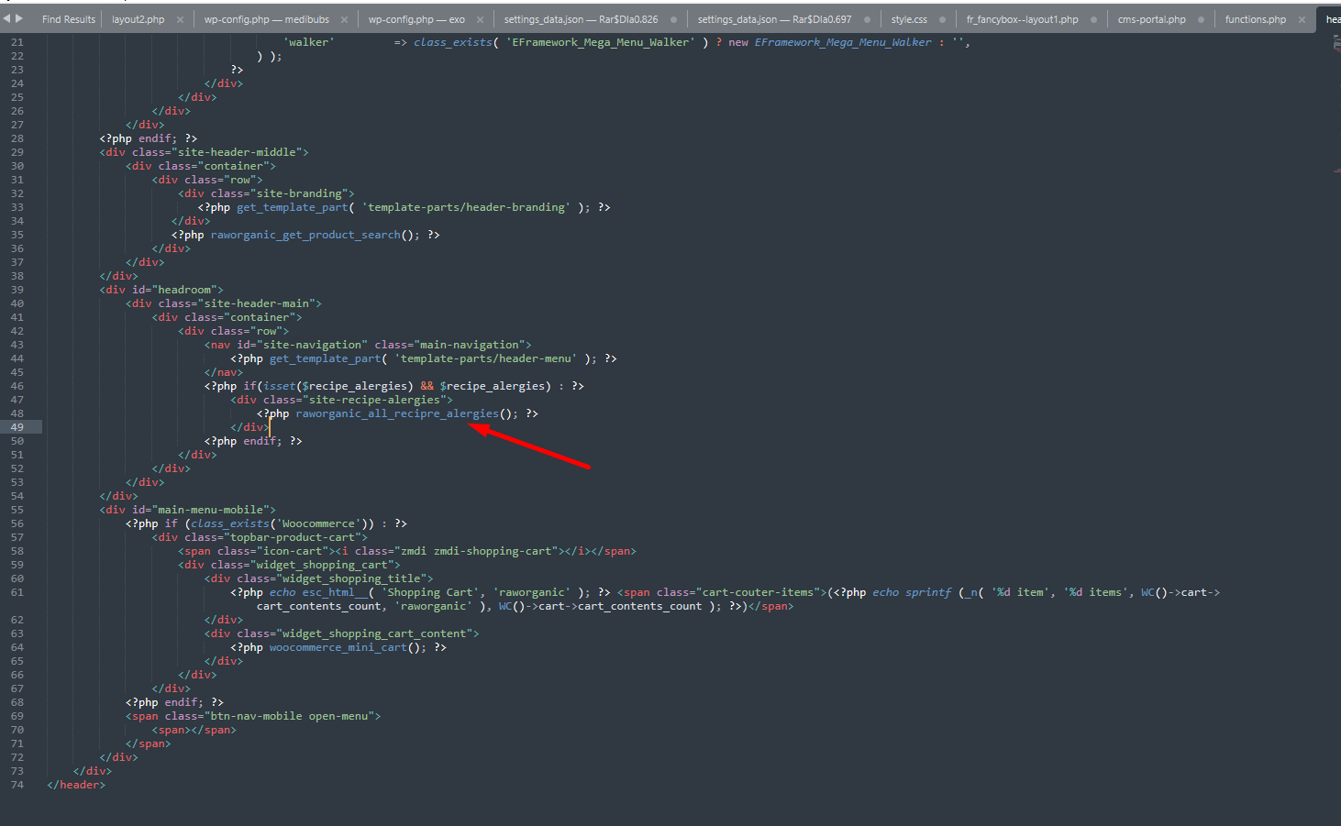Click 'class_exists' call on line 56
This screenshot has height=826, width=1341.
230,523
